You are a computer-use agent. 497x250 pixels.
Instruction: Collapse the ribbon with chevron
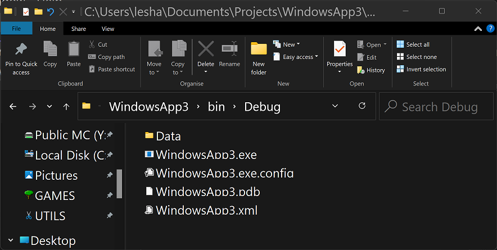click(478, 29)
